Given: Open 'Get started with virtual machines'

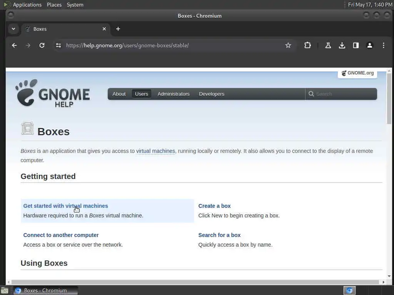Looking at the screenshot, I should click(x=65, y=206).
